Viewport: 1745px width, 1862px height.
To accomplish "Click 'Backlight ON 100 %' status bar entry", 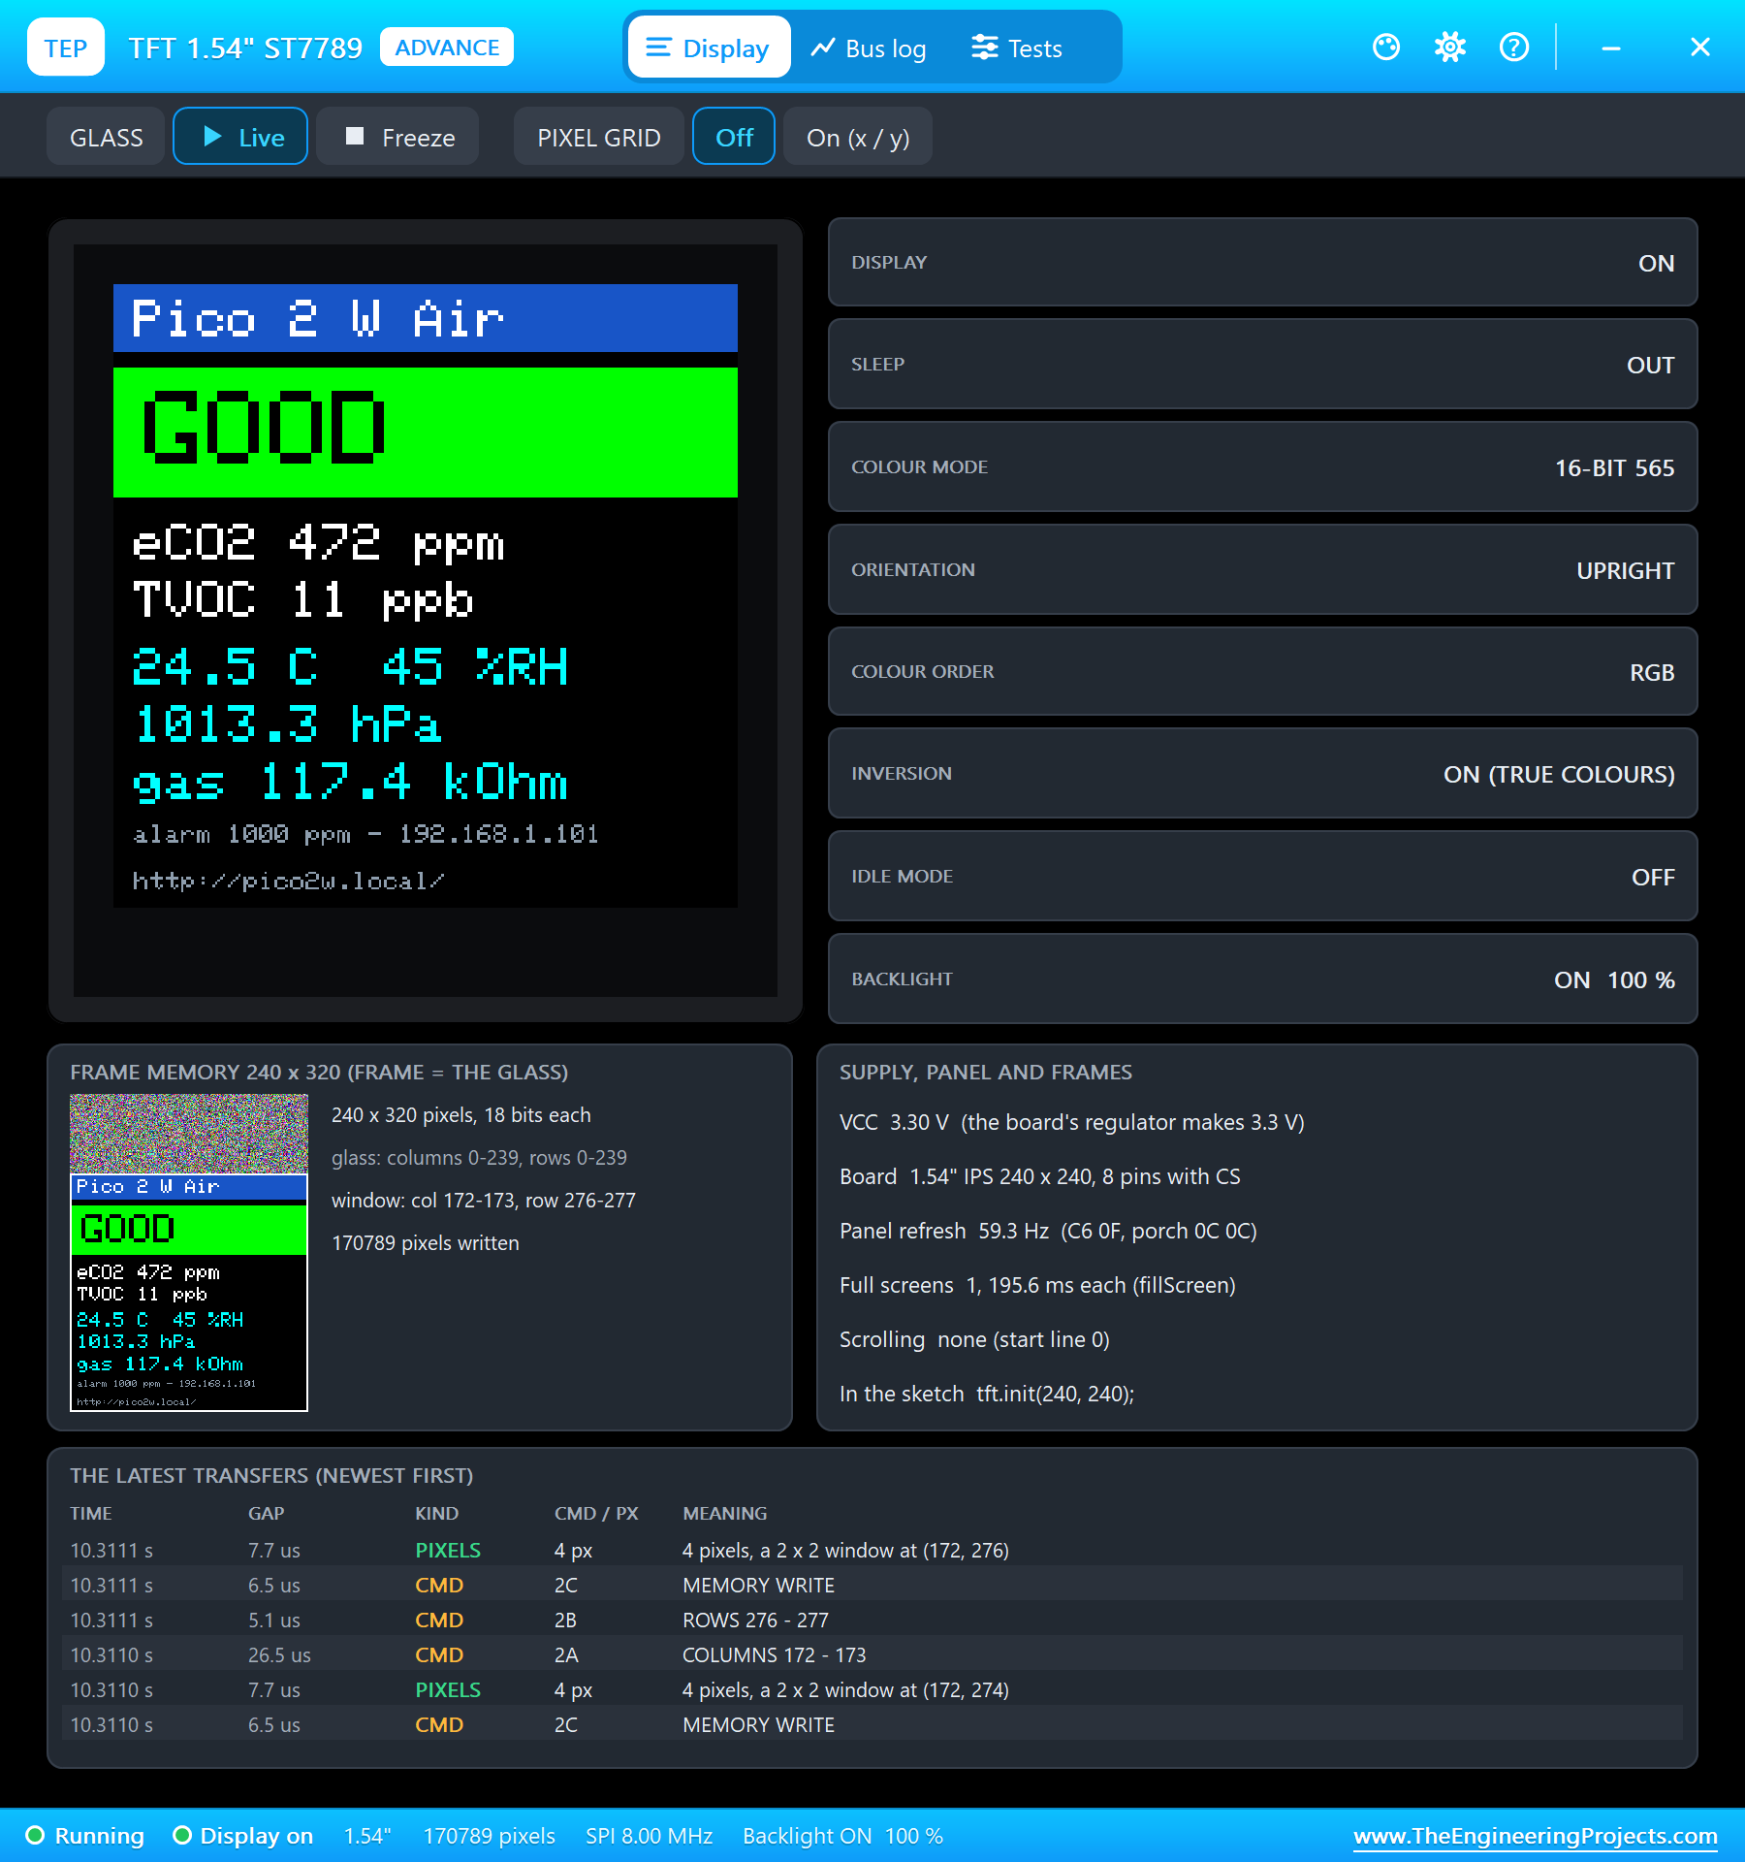I will (x=842, y=1836).
